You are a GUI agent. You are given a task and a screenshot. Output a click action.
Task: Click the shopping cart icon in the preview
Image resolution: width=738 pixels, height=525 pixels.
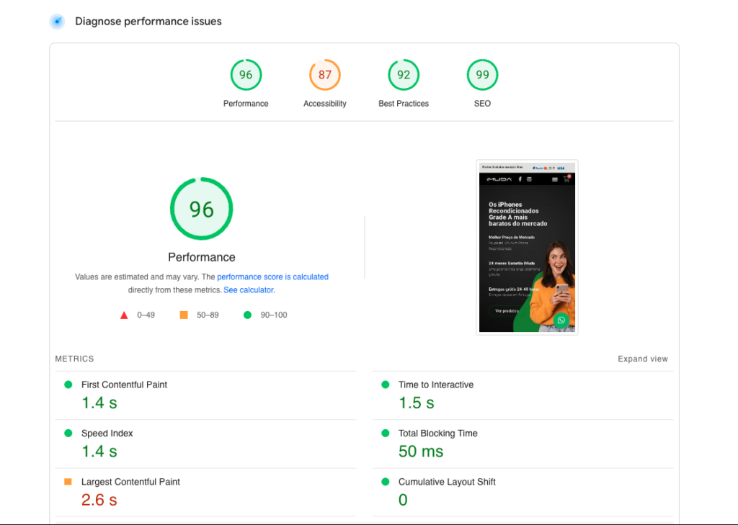pos(566,179)
